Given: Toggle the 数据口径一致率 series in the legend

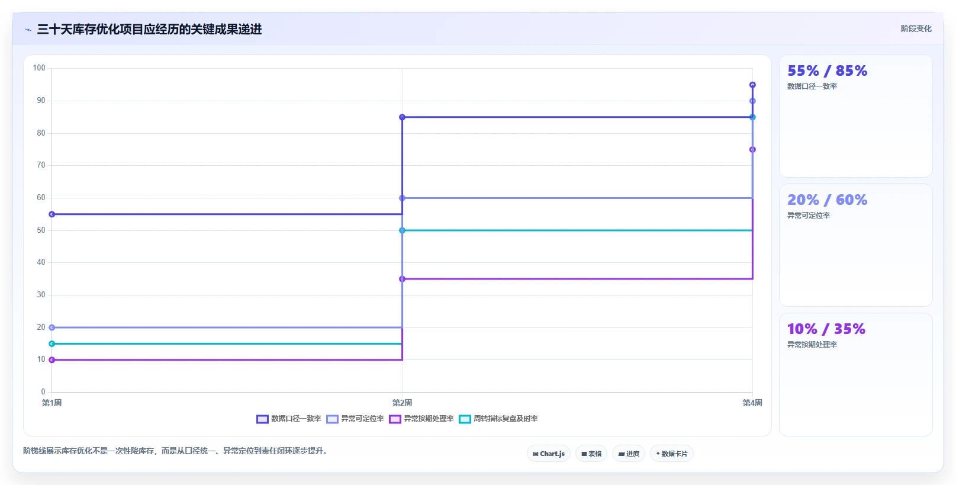Looking at the screenshot, I should pos(289,419).
